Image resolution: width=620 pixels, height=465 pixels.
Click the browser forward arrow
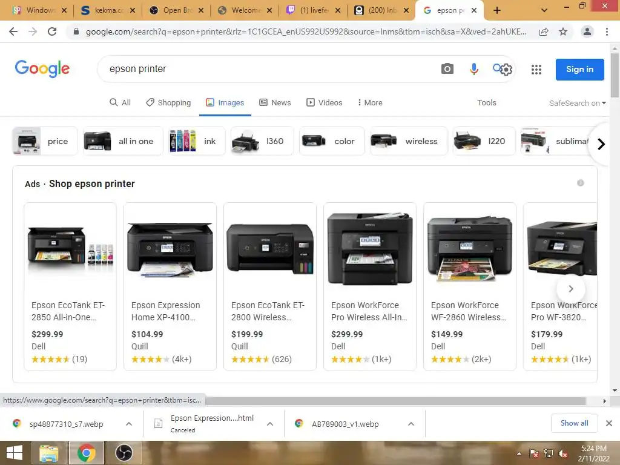[33, 31]
